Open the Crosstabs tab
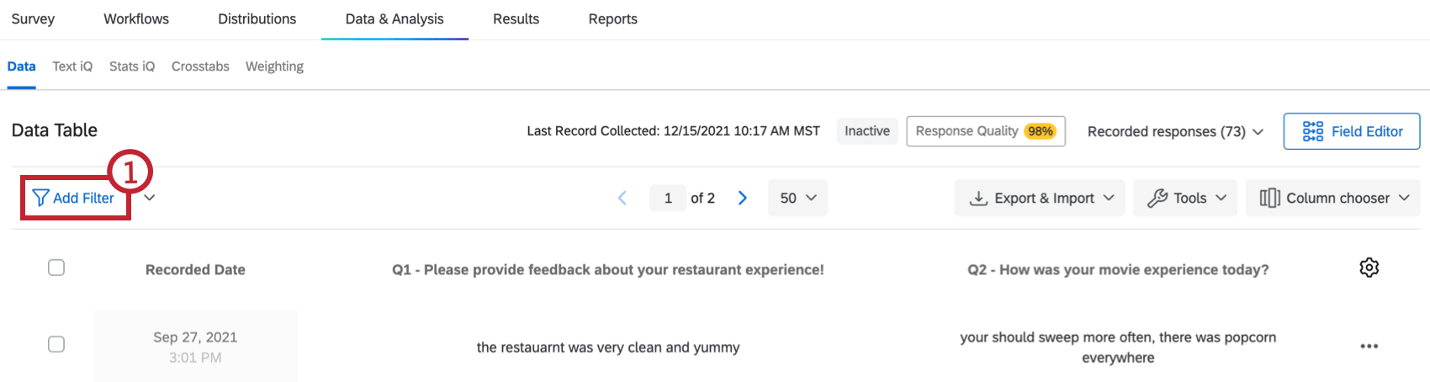The width and height of the screenshot is (1430, 382). 200,66
